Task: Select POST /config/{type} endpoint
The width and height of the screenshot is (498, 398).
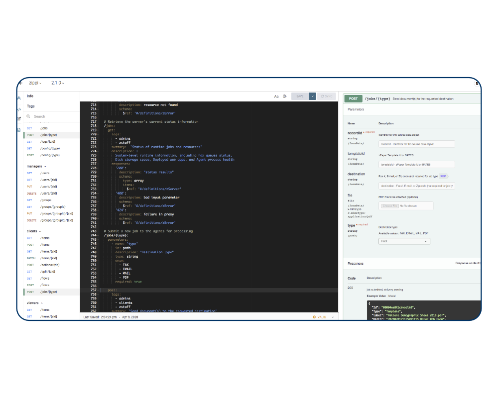Action: click(52, 155)
